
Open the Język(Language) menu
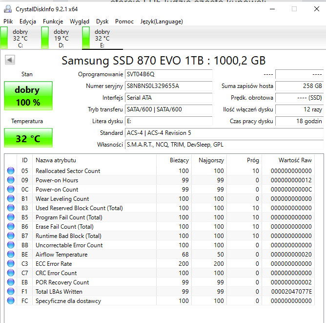click(162, 22)
